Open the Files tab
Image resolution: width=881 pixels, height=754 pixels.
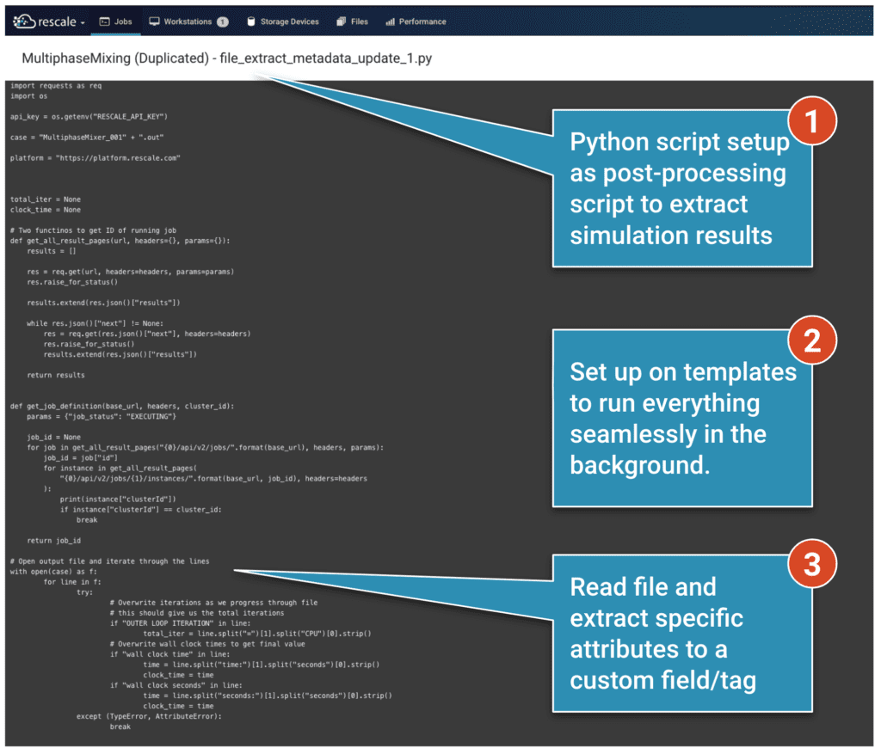click(x=352, y=21)
